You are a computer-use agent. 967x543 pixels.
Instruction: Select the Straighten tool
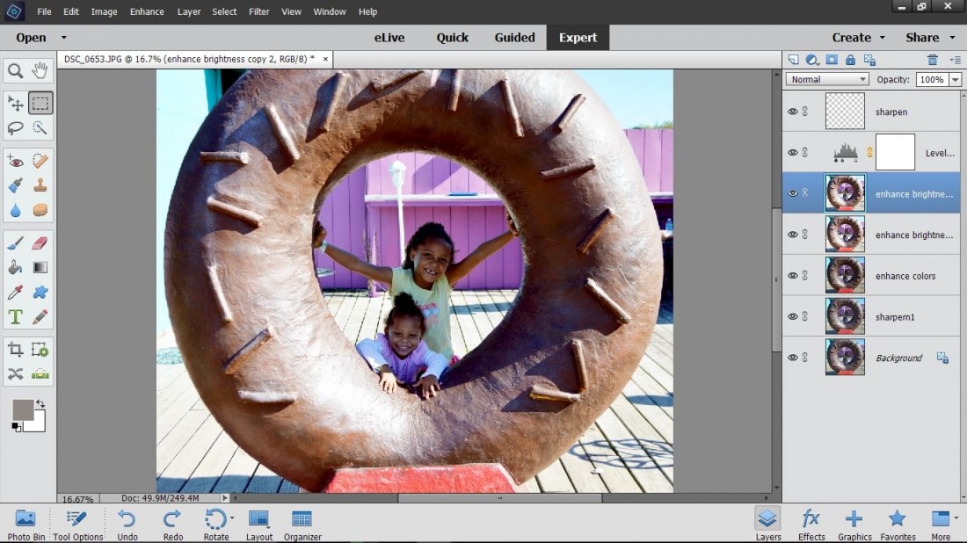click(x=40, y=374)
